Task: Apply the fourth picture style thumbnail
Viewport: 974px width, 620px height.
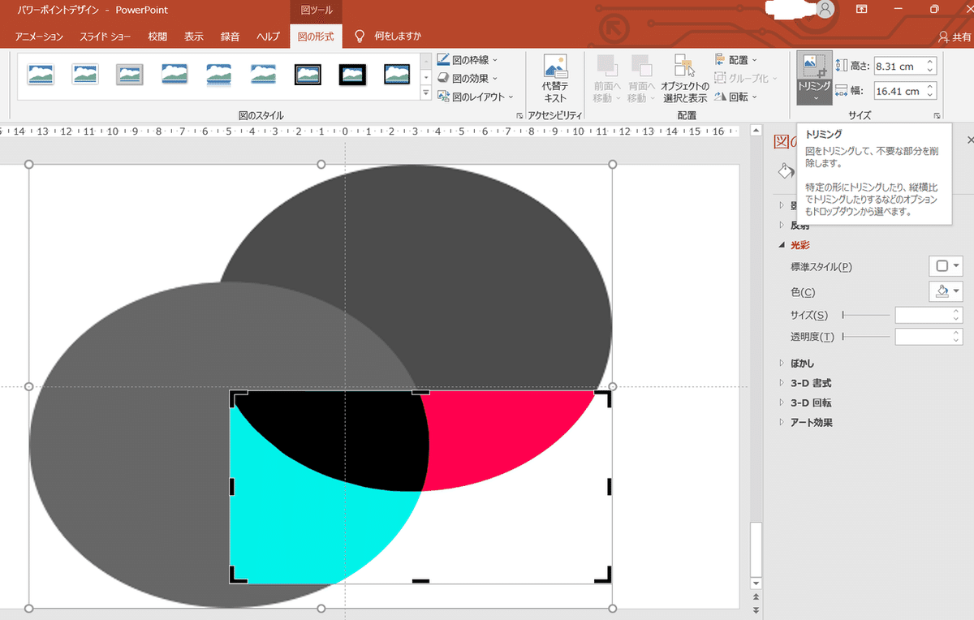Action: [175, 75]
